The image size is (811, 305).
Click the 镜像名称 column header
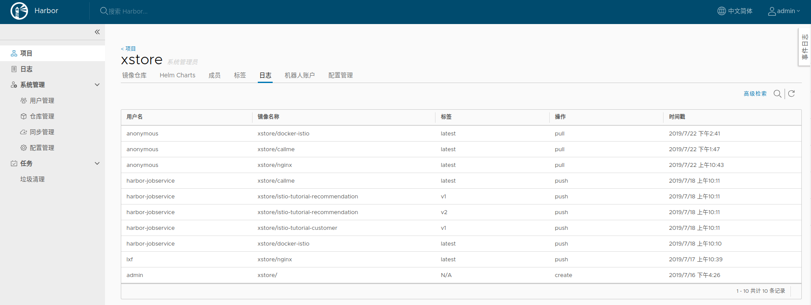(268, 117)
